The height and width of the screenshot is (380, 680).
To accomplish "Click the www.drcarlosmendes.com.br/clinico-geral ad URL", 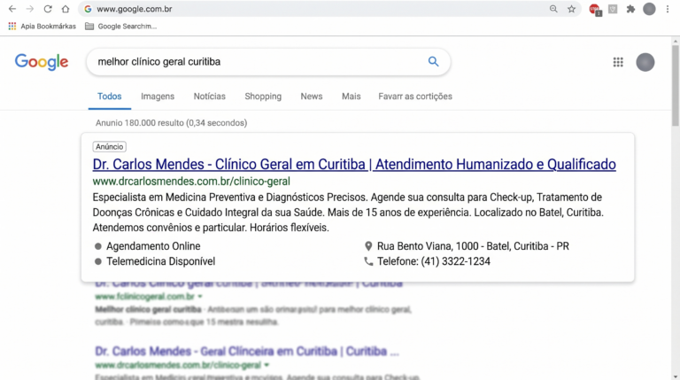I will (191, 182).
